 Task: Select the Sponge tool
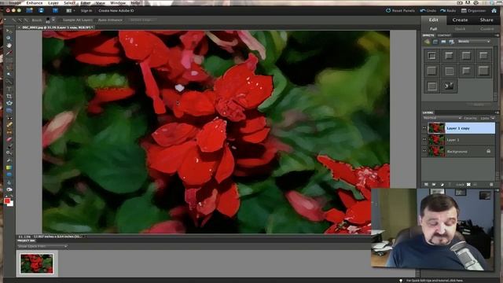click(x=9, y=189)
